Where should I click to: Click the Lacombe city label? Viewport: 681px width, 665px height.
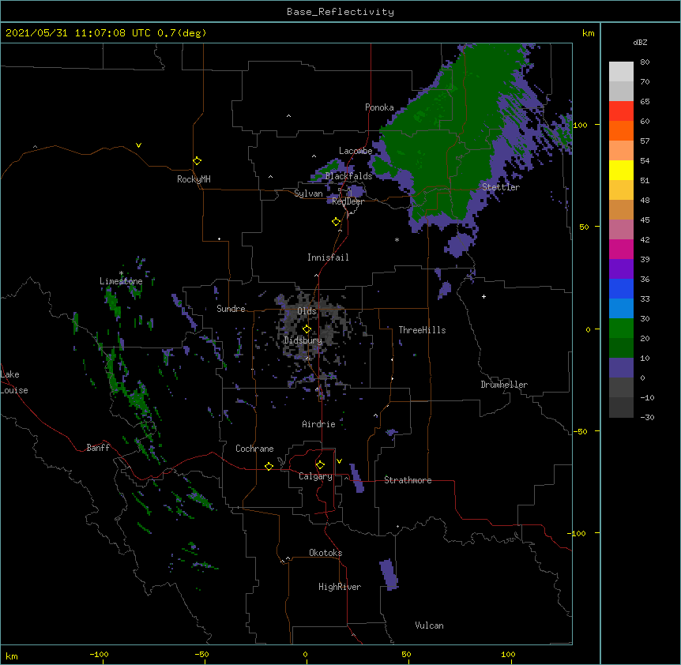tap(356, 151)
